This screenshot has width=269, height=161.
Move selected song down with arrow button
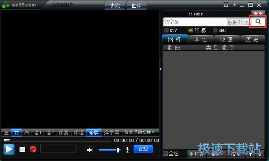coord(260,155)
